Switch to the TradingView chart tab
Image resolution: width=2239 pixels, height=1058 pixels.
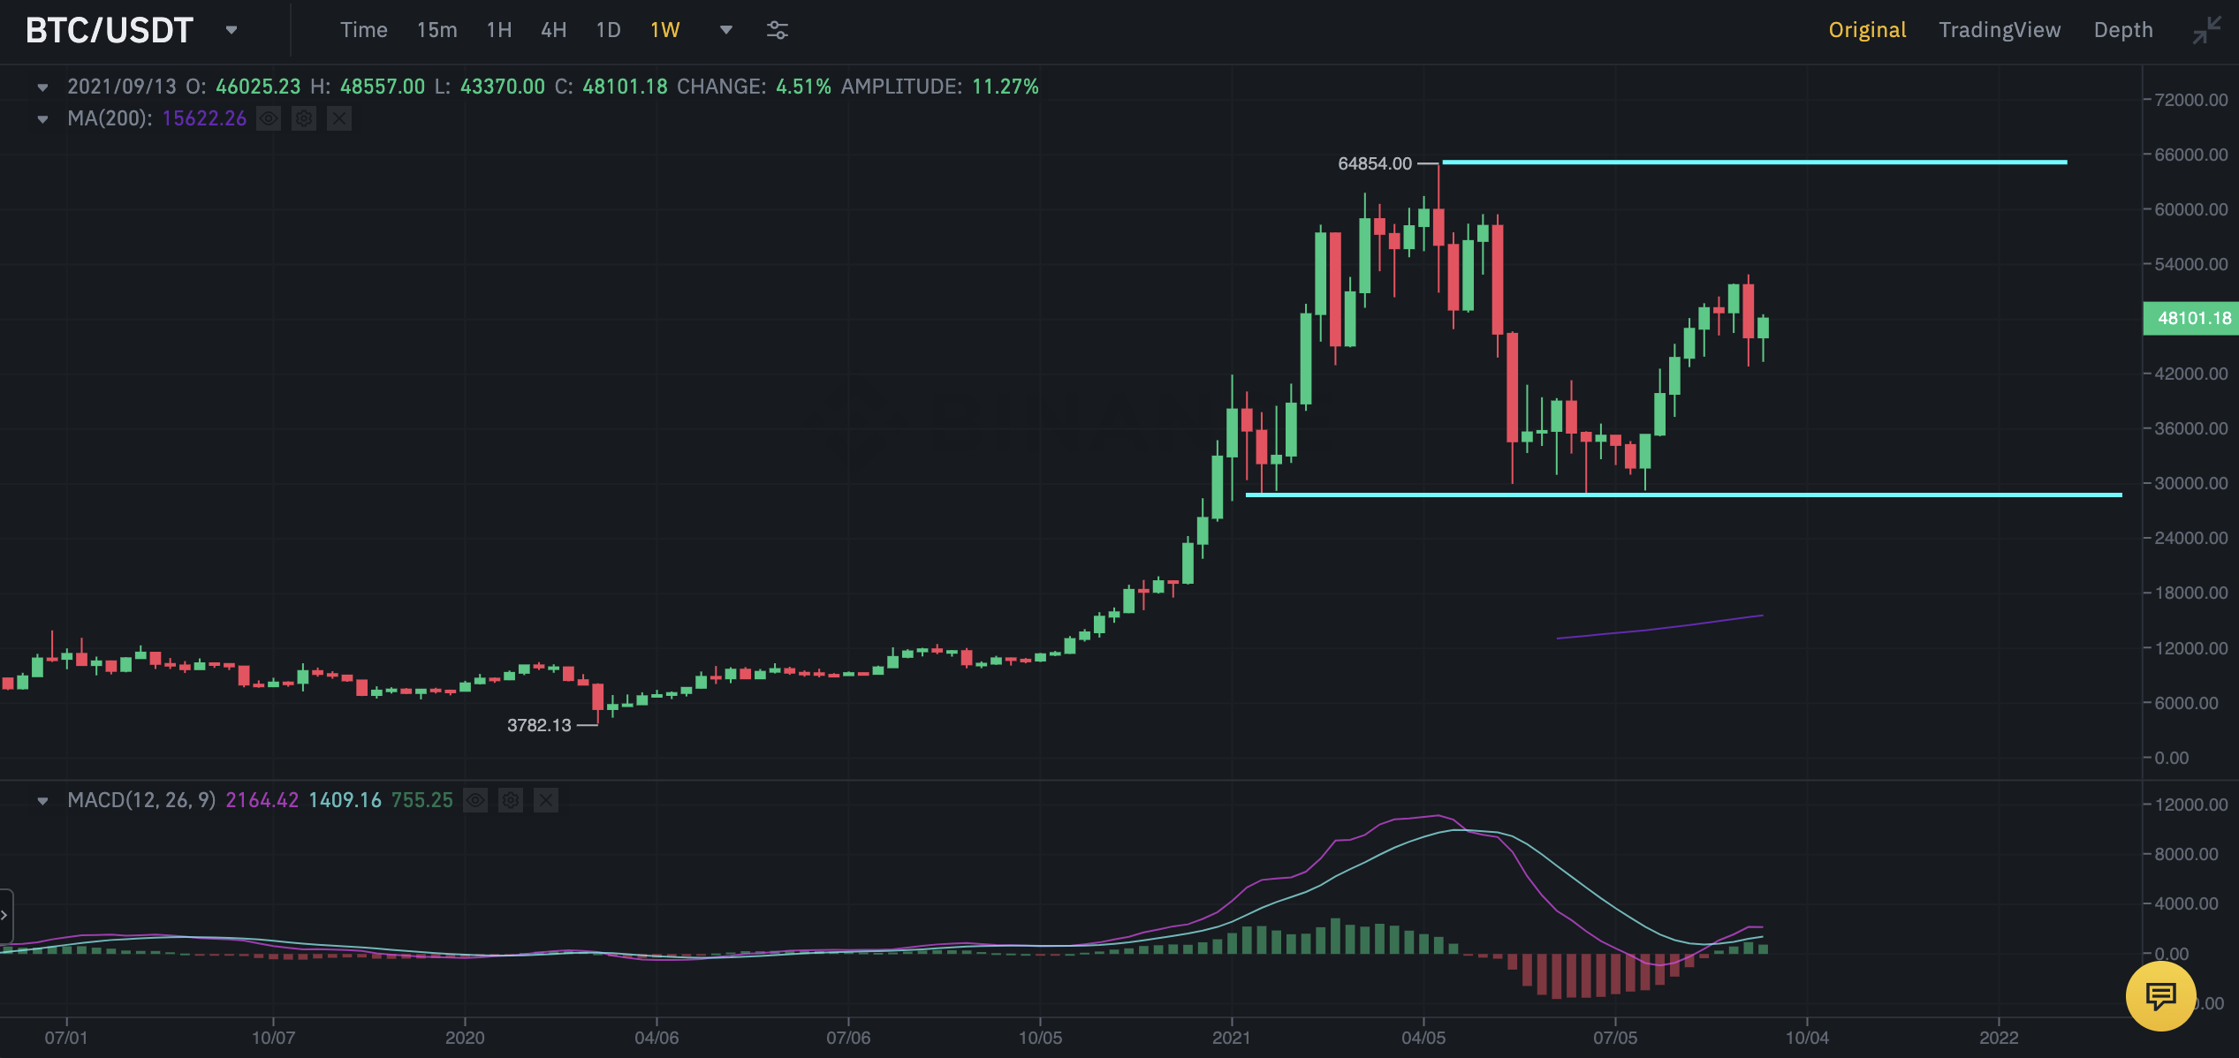(x=1999, y=30)
